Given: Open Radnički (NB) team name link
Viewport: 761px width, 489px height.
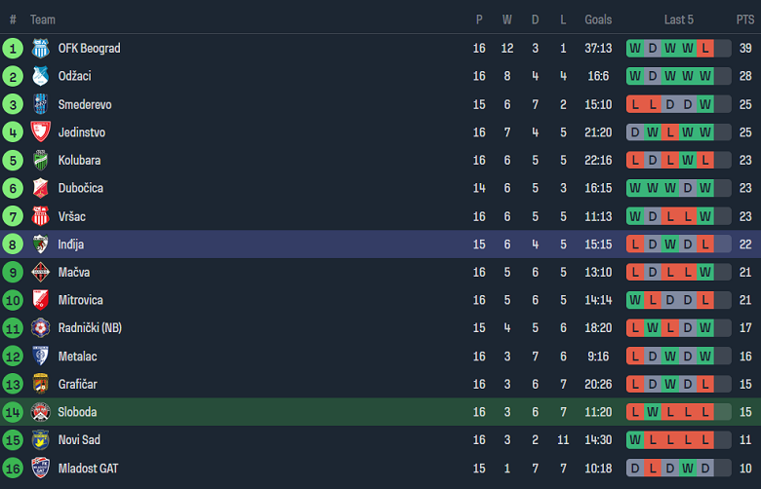Looking at the screenshot, I should 90,328.
